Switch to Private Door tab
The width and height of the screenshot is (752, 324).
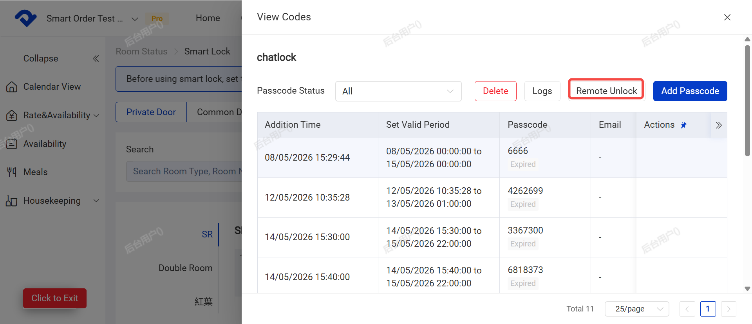[x=151, y=112]
